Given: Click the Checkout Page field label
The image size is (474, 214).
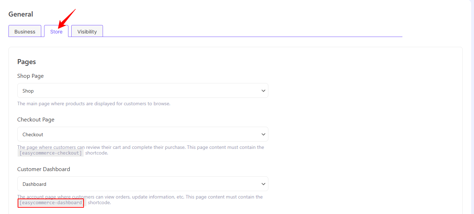Looking at the screenshot, I should click(x=36, y=120).
